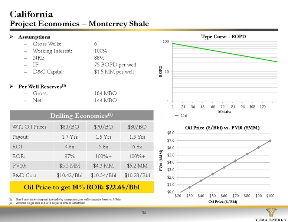Click the yellow 'Oil Price to get 10% ROR' banner

pos(82,187)
